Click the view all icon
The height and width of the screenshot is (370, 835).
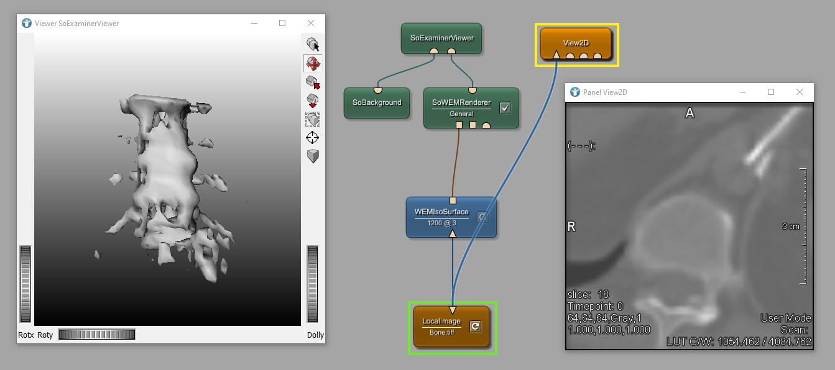point(313,119)
